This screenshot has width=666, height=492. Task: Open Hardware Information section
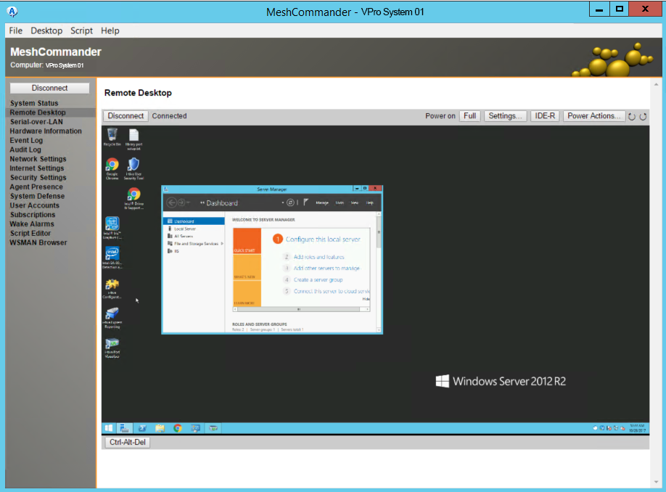click(x=46, y=131)
